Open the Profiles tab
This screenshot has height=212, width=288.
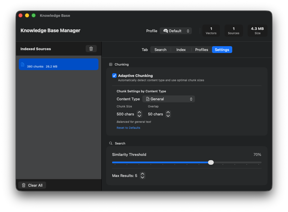point(201,50)
